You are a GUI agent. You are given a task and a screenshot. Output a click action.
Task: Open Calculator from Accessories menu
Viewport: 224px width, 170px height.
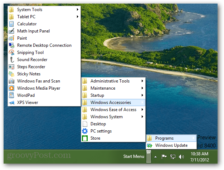click(x=44, y=24)
